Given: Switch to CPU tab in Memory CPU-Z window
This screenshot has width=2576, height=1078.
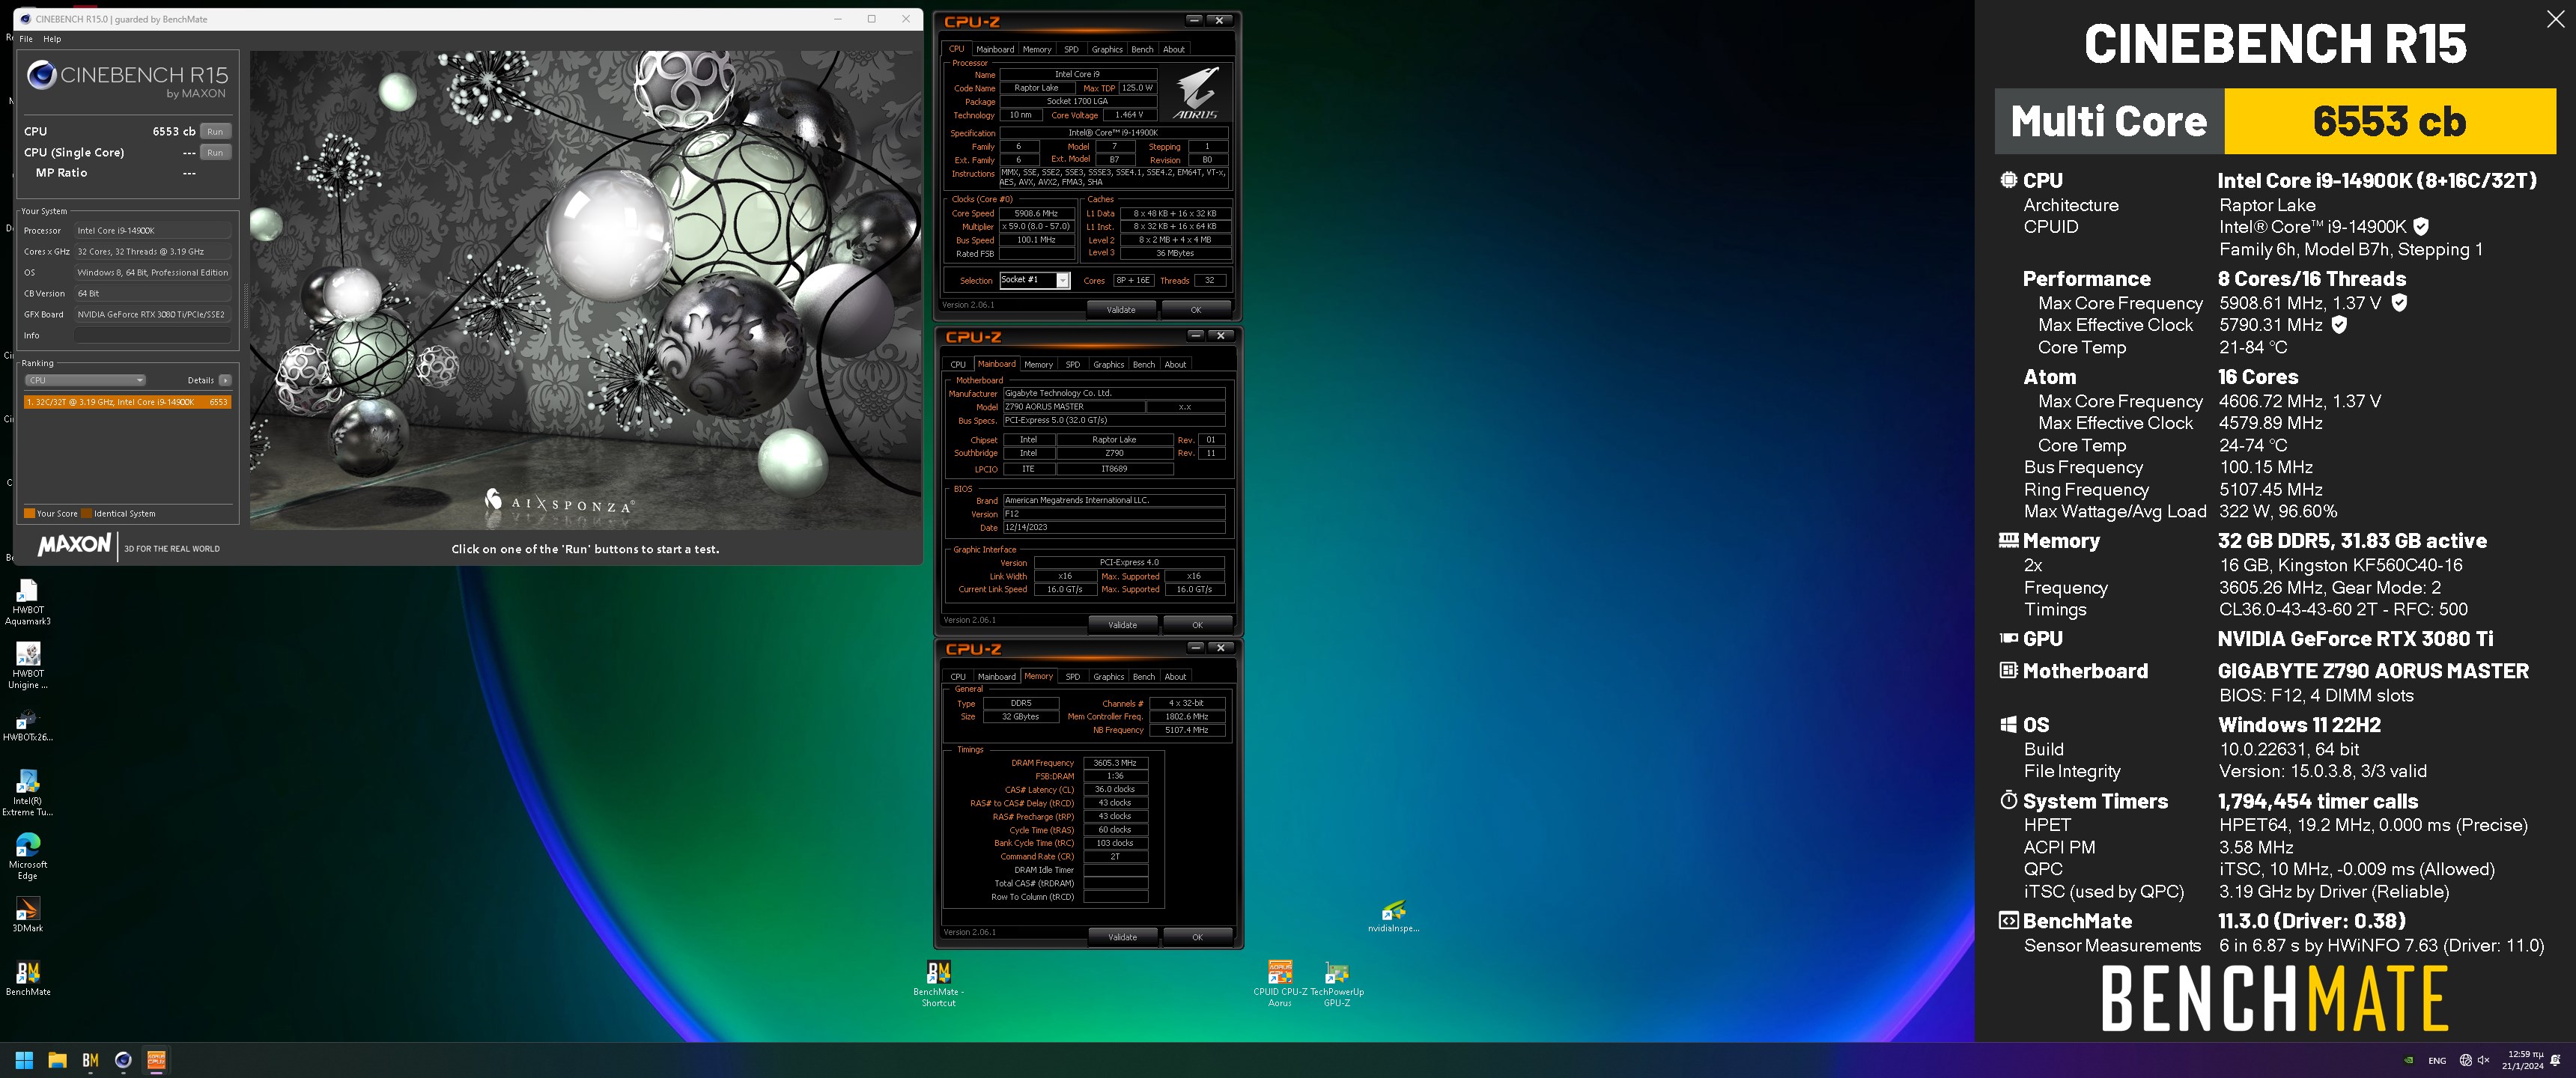Looking at the screenshot, I should 958,677.
